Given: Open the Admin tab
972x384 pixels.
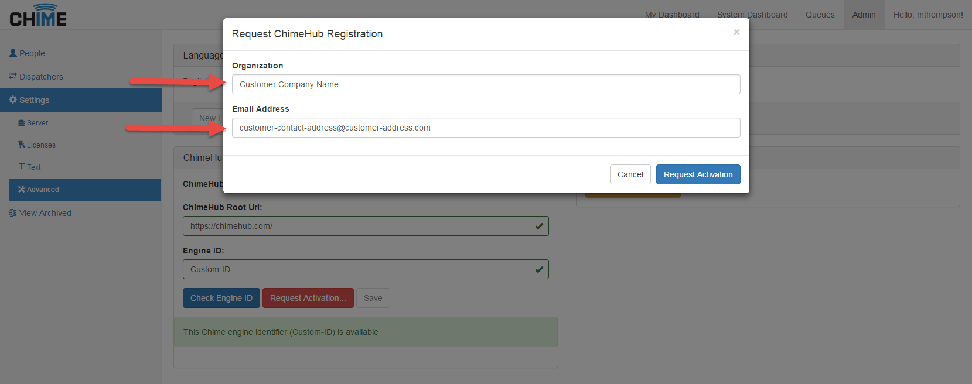Looking at the screenshot, I should point(864,15).
